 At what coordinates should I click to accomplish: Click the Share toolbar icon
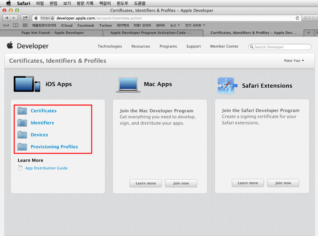(25, 18)
